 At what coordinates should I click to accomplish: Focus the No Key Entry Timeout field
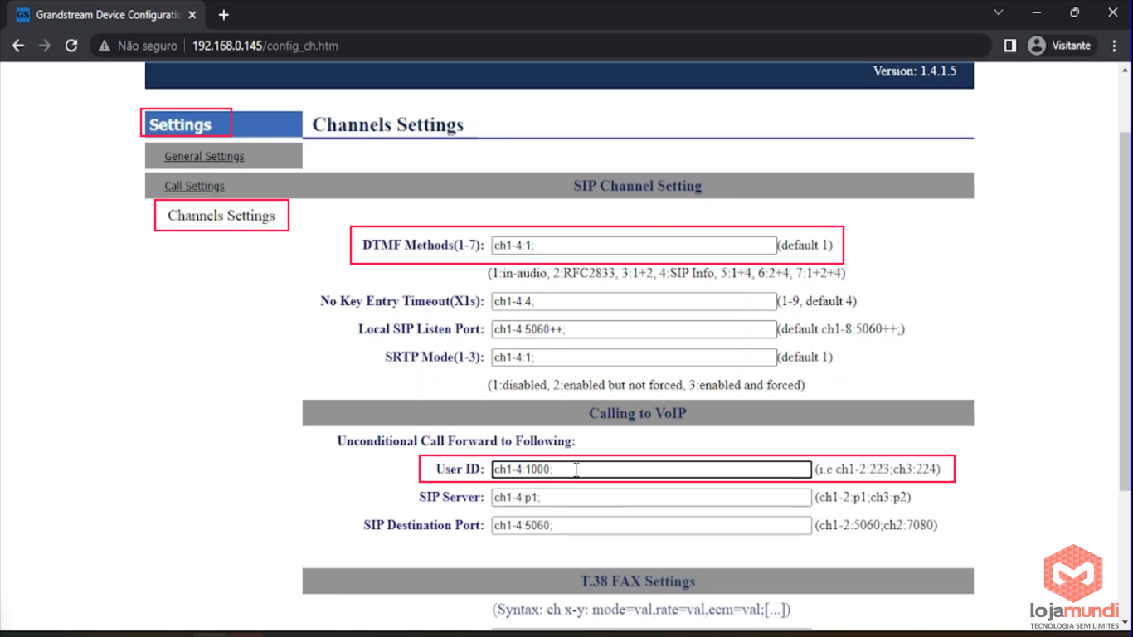[634, 301]
